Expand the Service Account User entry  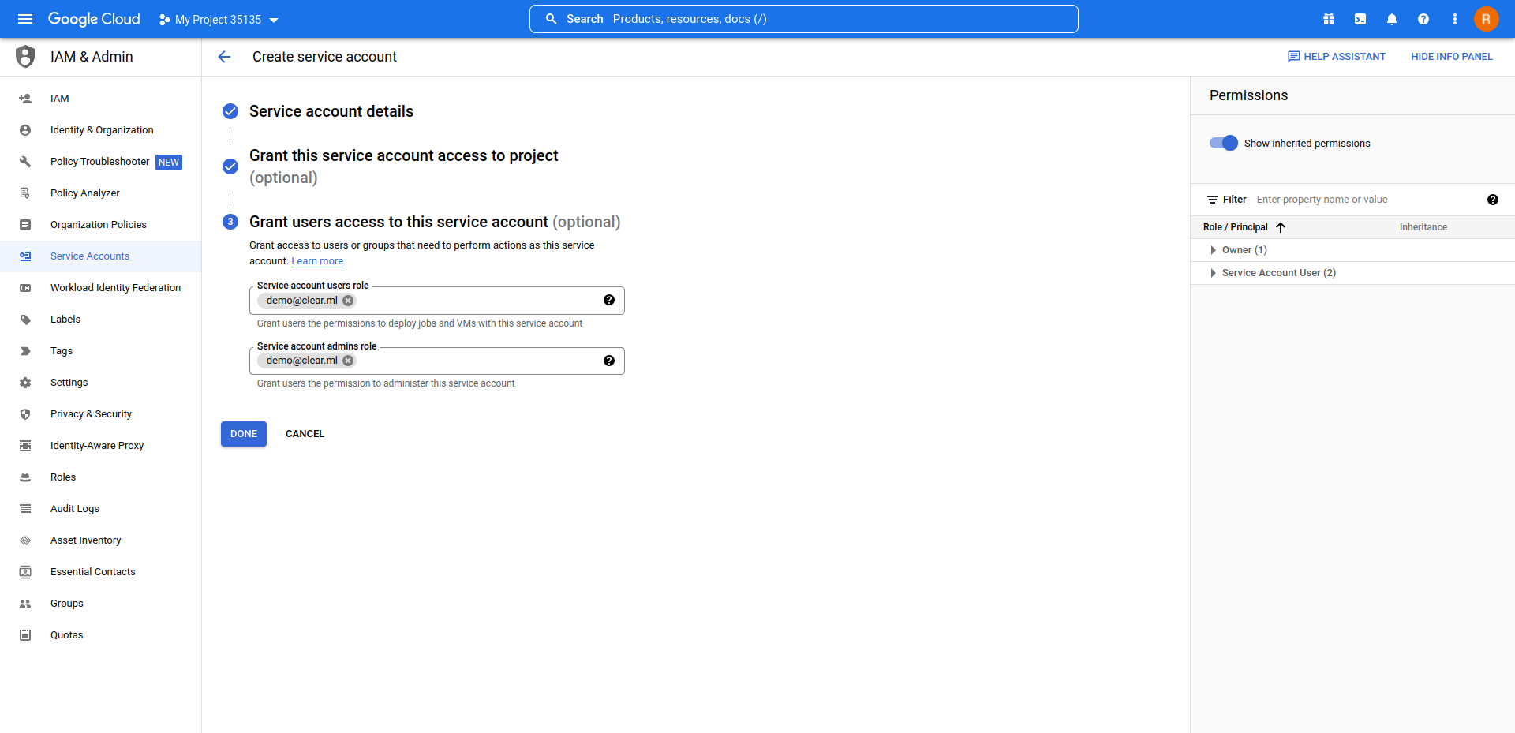(x=1214, y=272)
